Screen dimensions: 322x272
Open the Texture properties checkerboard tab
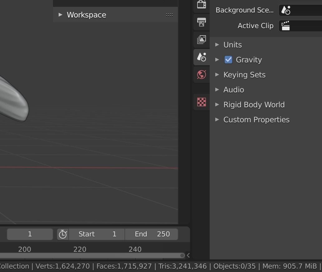[x=202, y=102]
